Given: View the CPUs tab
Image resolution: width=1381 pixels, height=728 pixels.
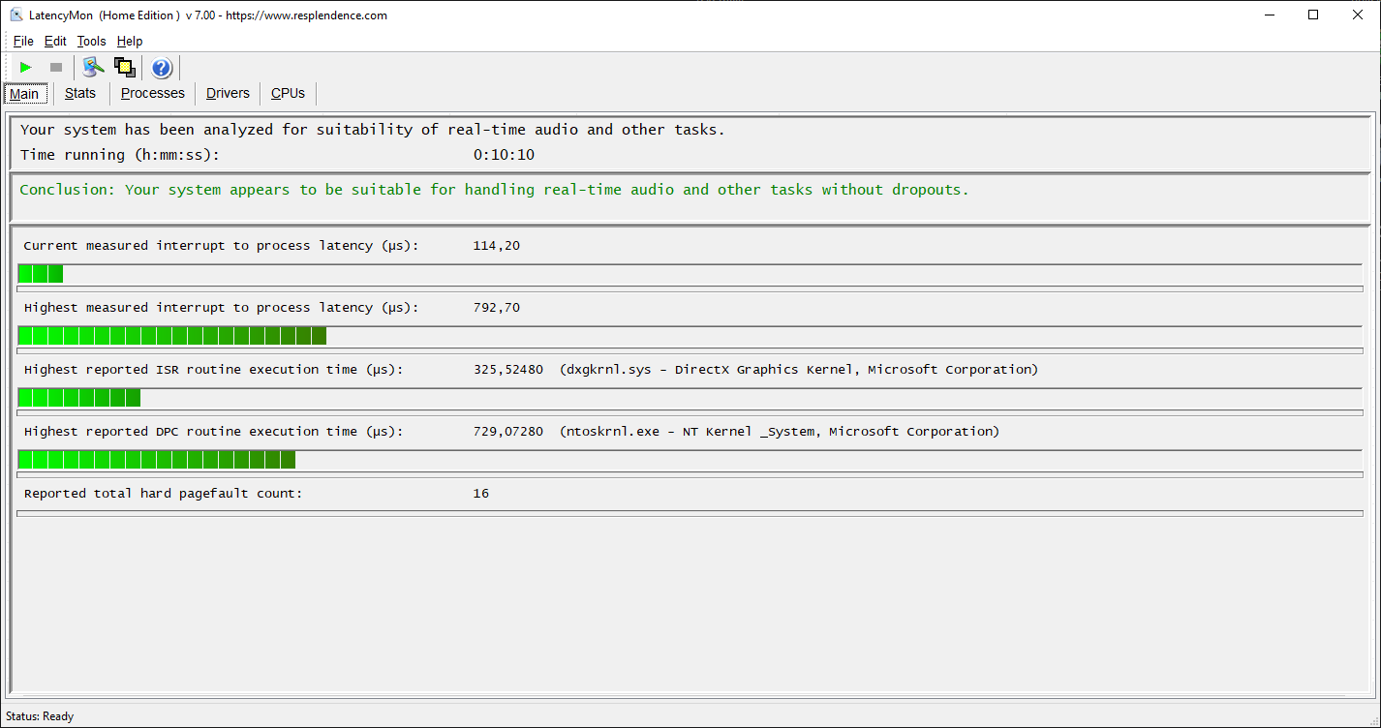Looking at the screenshot, I should 288,93.
